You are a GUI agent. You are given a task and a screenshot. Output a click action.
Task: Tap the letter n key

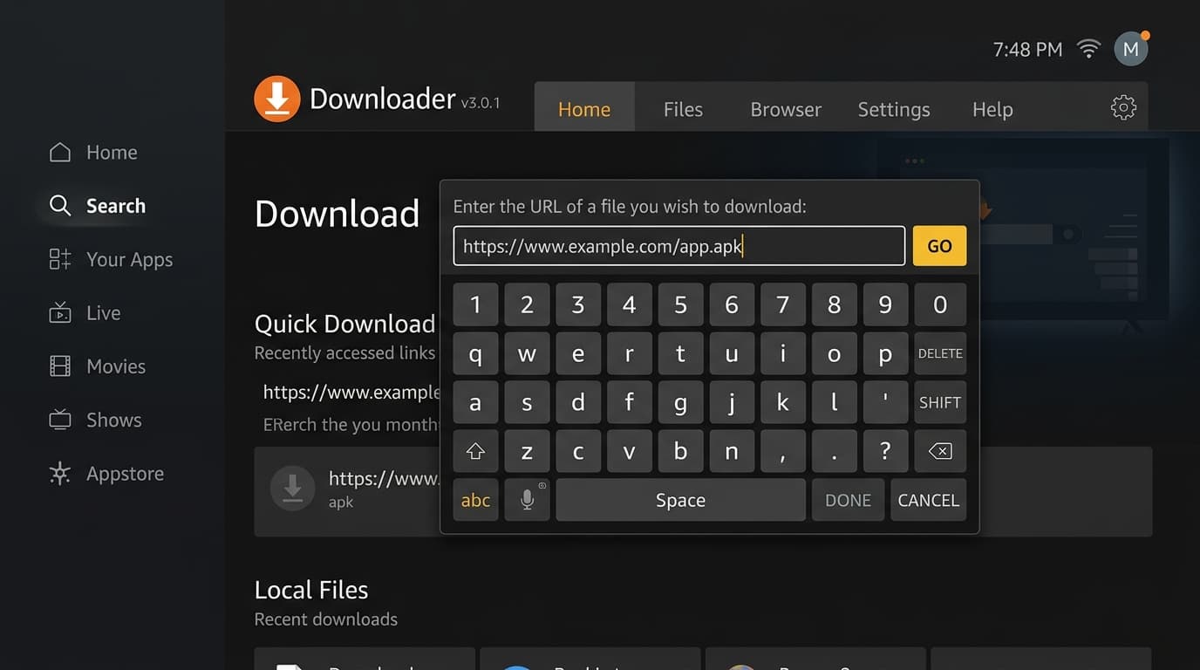(x=732, y=451)
